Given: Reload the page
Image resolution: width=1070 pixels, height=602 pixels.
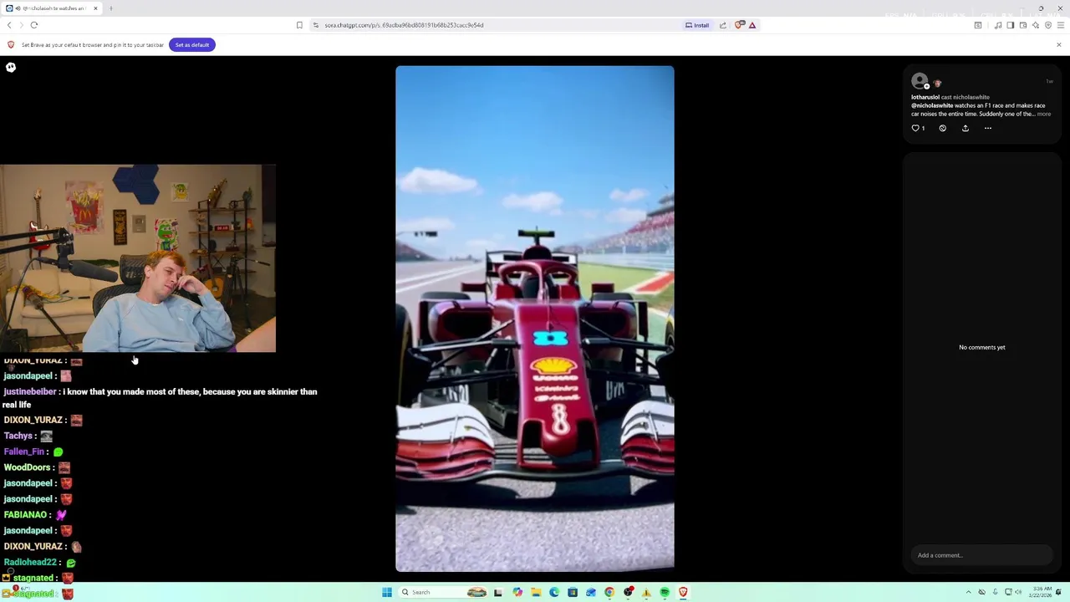Looking at the screenshot, I should pyautogui.click(x=34, y=25).
